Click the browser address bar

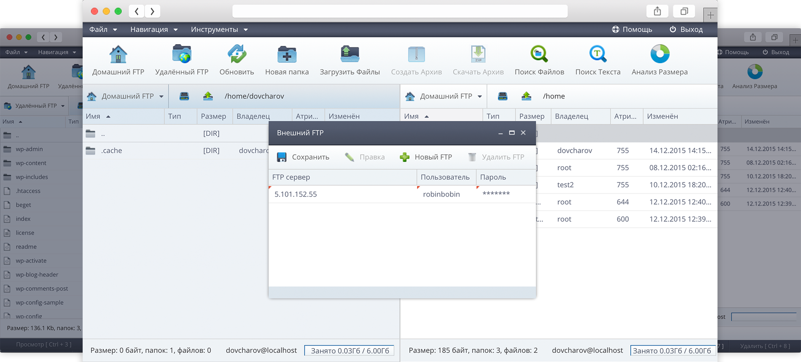click(x=400, y=11)
